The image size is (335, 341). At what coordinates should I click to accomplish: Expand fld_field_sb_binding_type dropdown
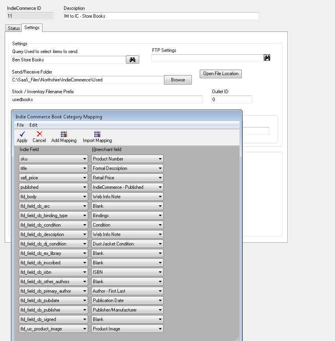[x=53, y=216]
